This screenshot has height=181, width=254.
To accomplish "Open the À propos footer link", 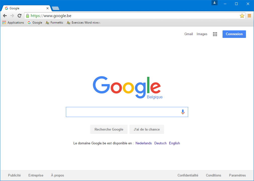I will (x=58, y=175).
